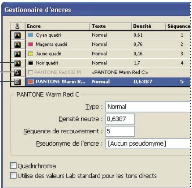192x188 pixels.
Task: Click sequence number 4 in Noir row
Action: [182, 63]
